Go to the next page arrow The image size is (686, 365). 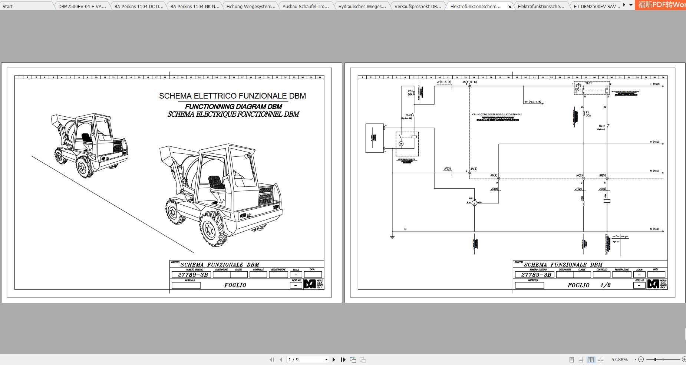click(334, 359)
